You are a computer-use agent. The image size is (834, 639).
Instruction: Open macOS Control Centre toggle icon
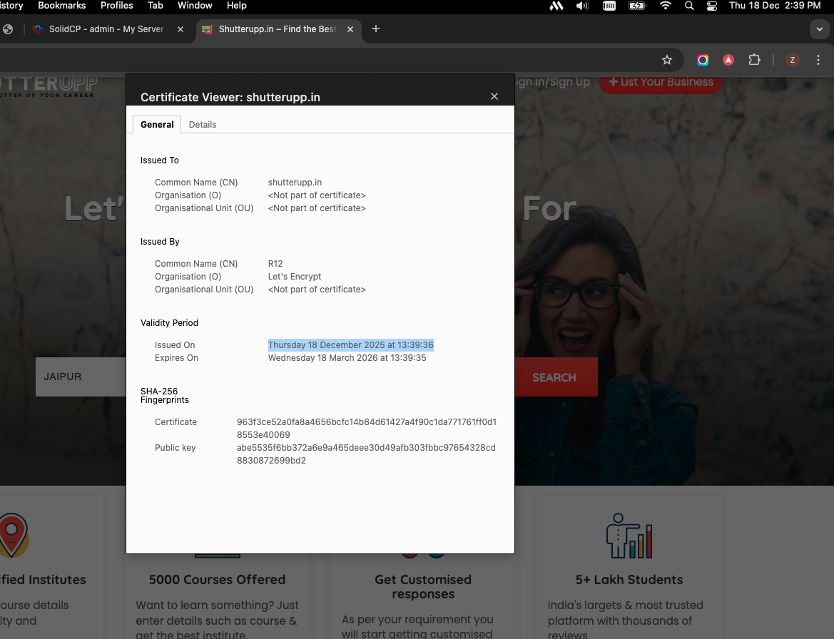[x=711, y=6]
